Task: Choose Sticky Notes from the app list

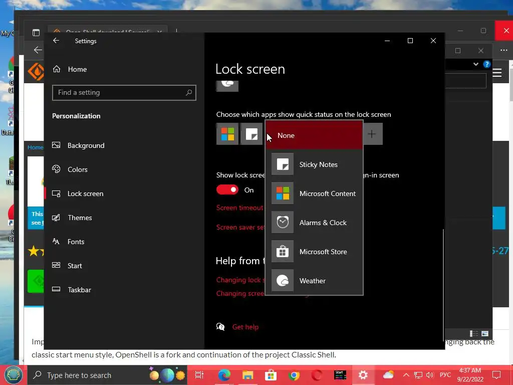Action: tap(314, 164)
